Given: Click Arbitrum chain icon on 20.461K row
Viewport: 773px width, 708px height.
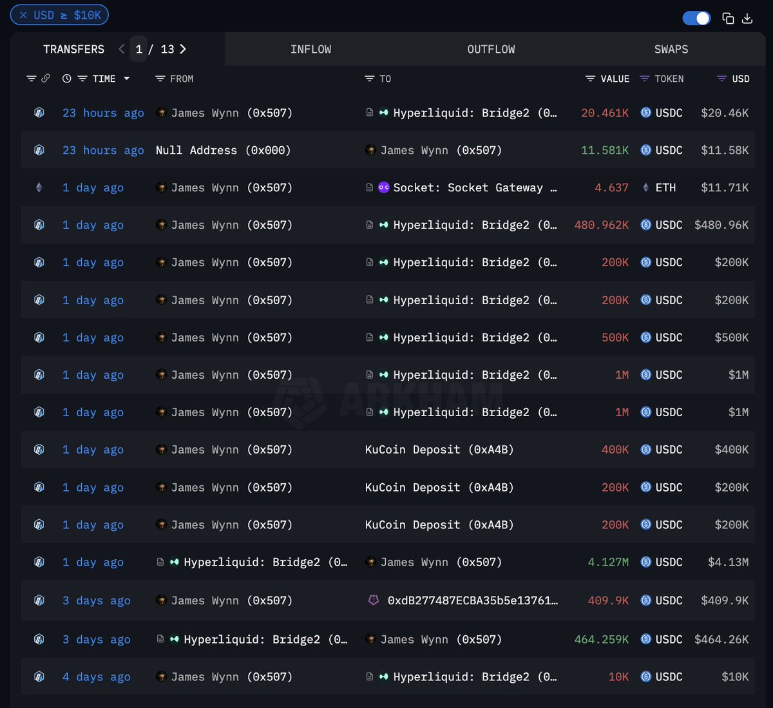Looking at the screenshot, I should tap(39, 113).
